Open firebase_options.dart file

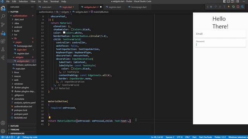coord(26,65)
